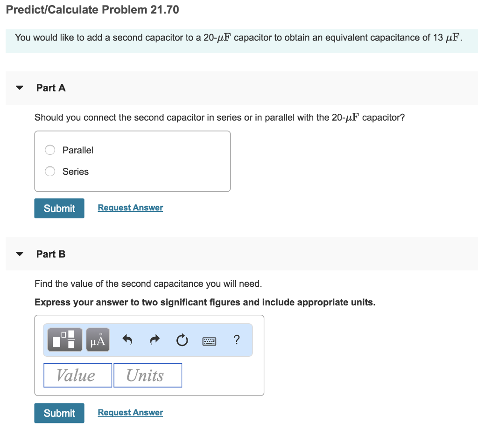Click the reset answer icon in the toolbar

(182, 340)
